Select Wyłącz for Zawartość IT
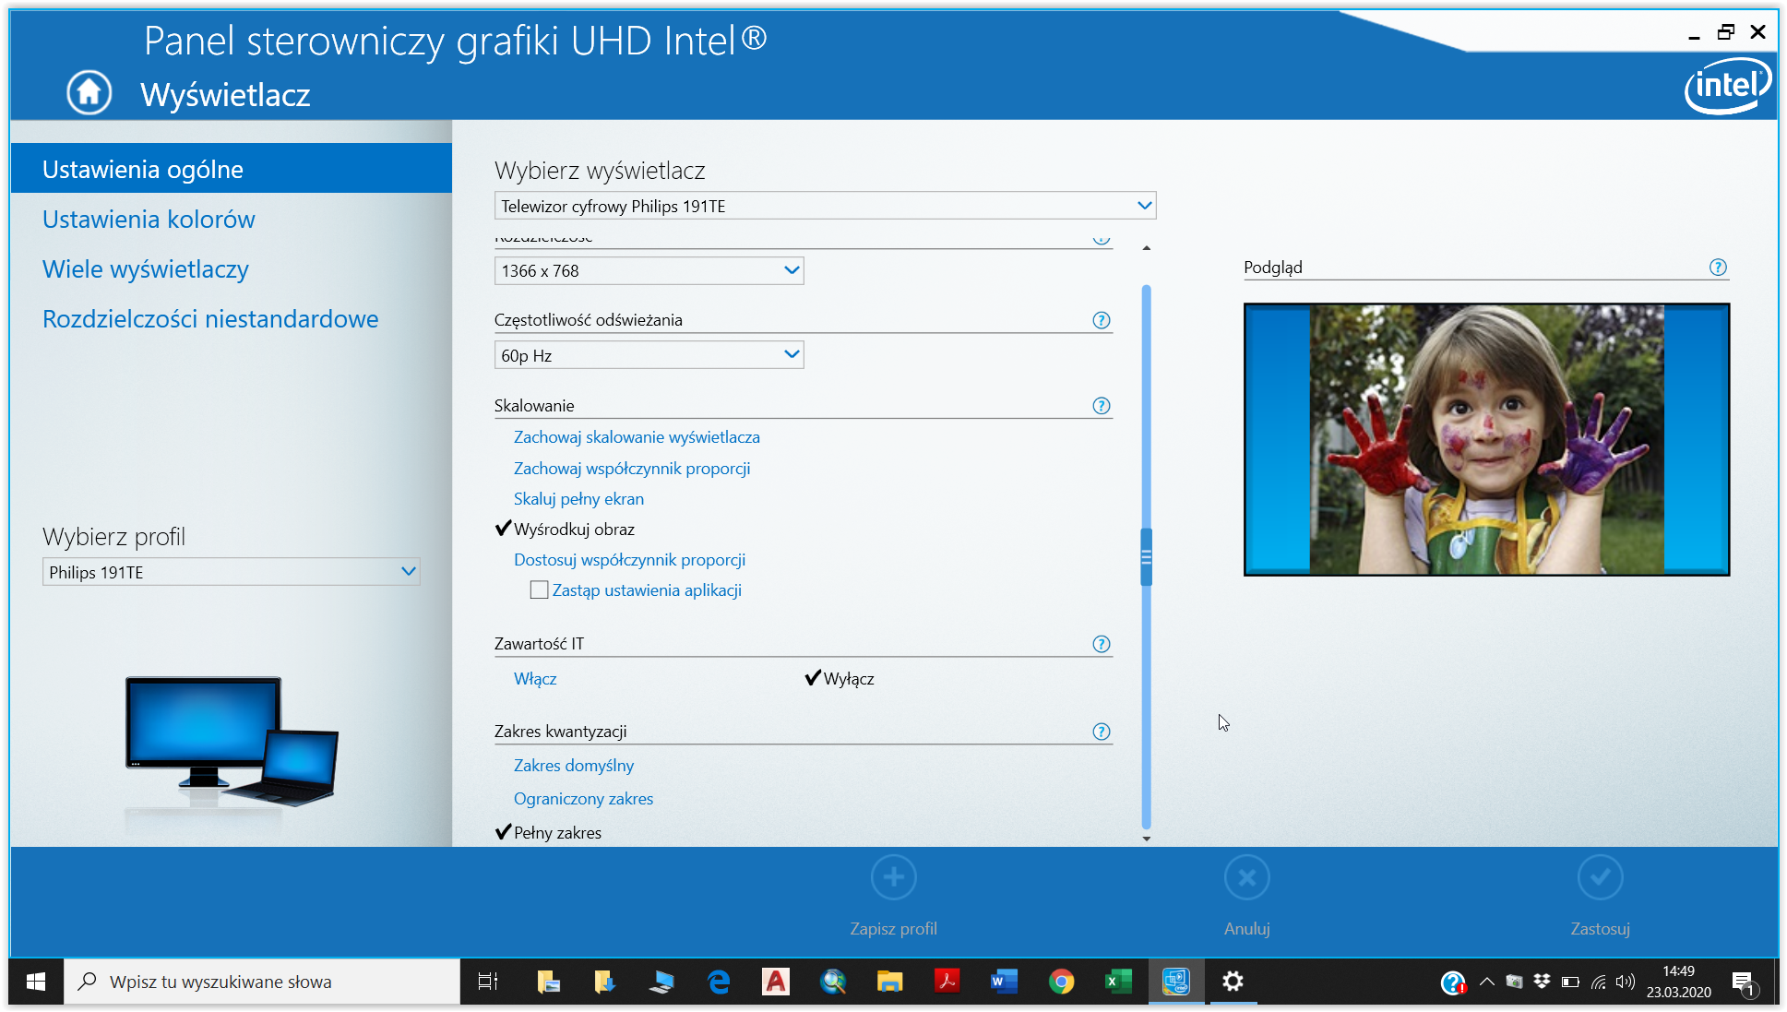 point(849,679)
